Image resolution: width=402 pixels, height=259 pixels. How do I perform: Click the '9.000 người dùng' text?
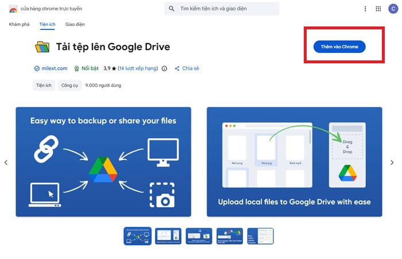(103, 85)
